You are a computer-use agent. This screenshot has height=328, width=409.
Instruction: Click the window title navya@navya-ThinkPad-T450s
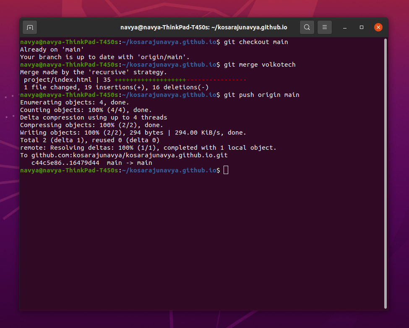[204, 27]
